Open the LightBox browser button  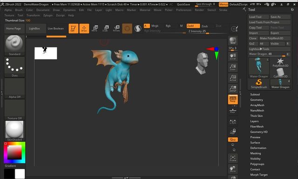36,28
